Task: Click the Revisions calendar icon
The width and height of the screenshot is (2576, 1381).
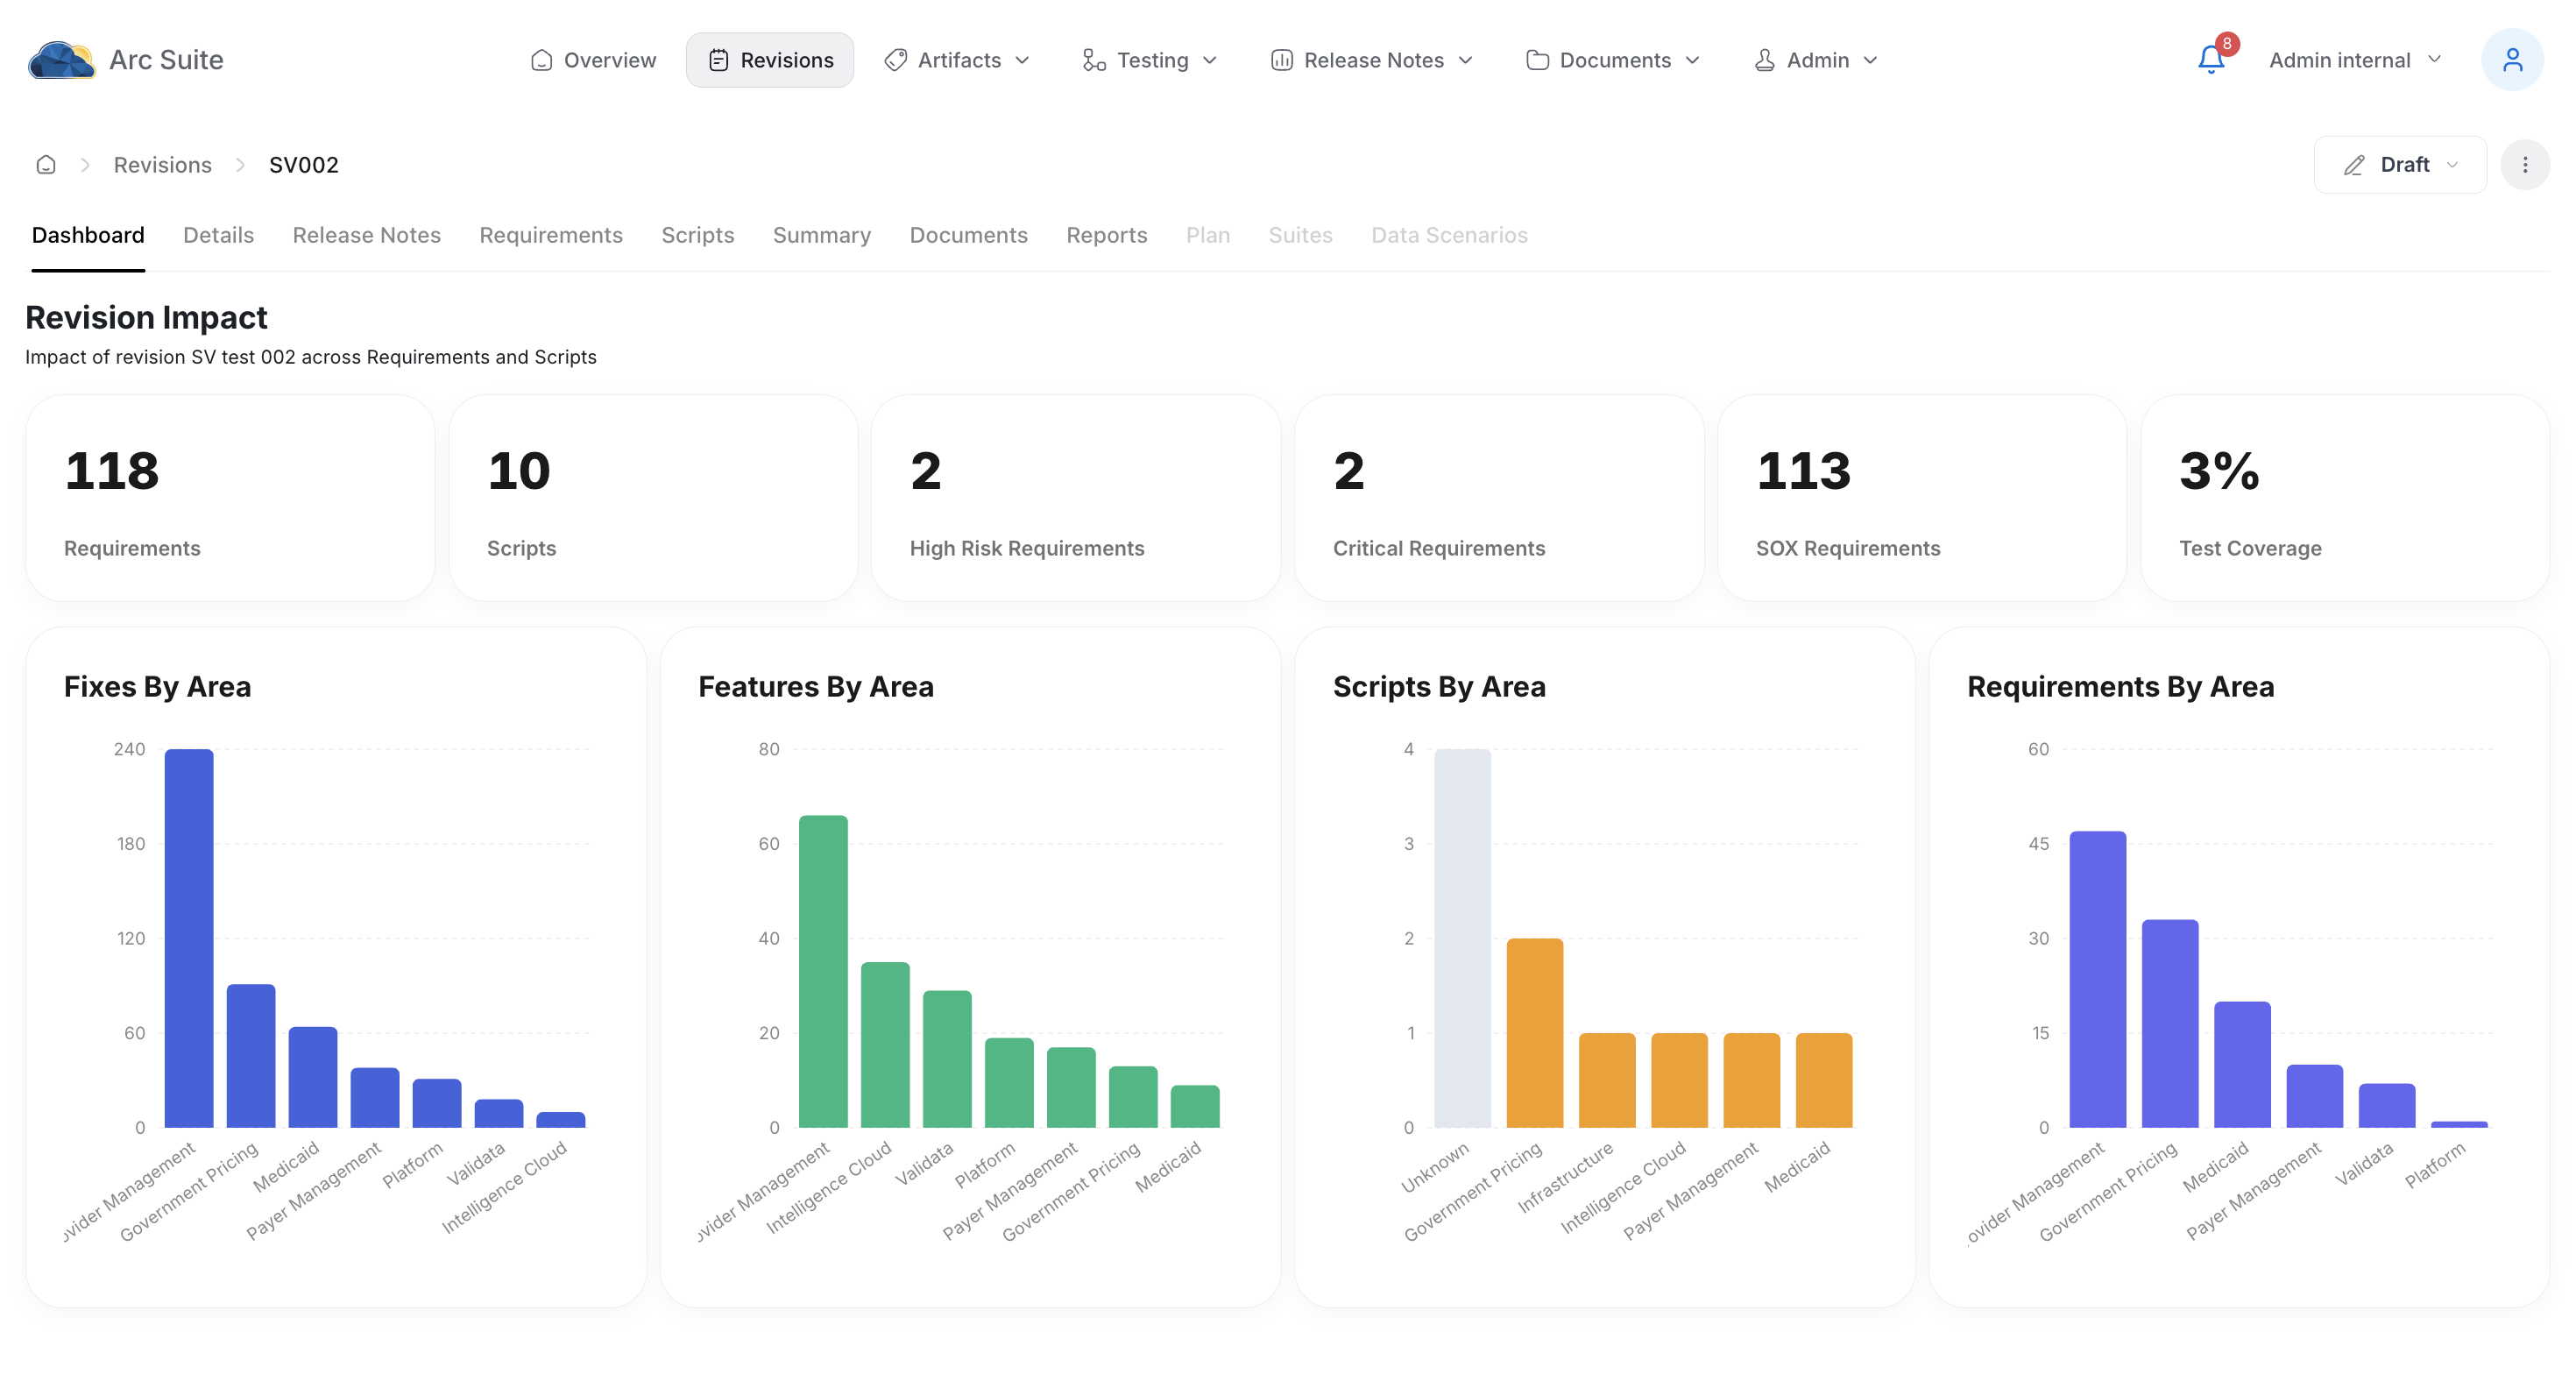Action: (x=718, y=60)
